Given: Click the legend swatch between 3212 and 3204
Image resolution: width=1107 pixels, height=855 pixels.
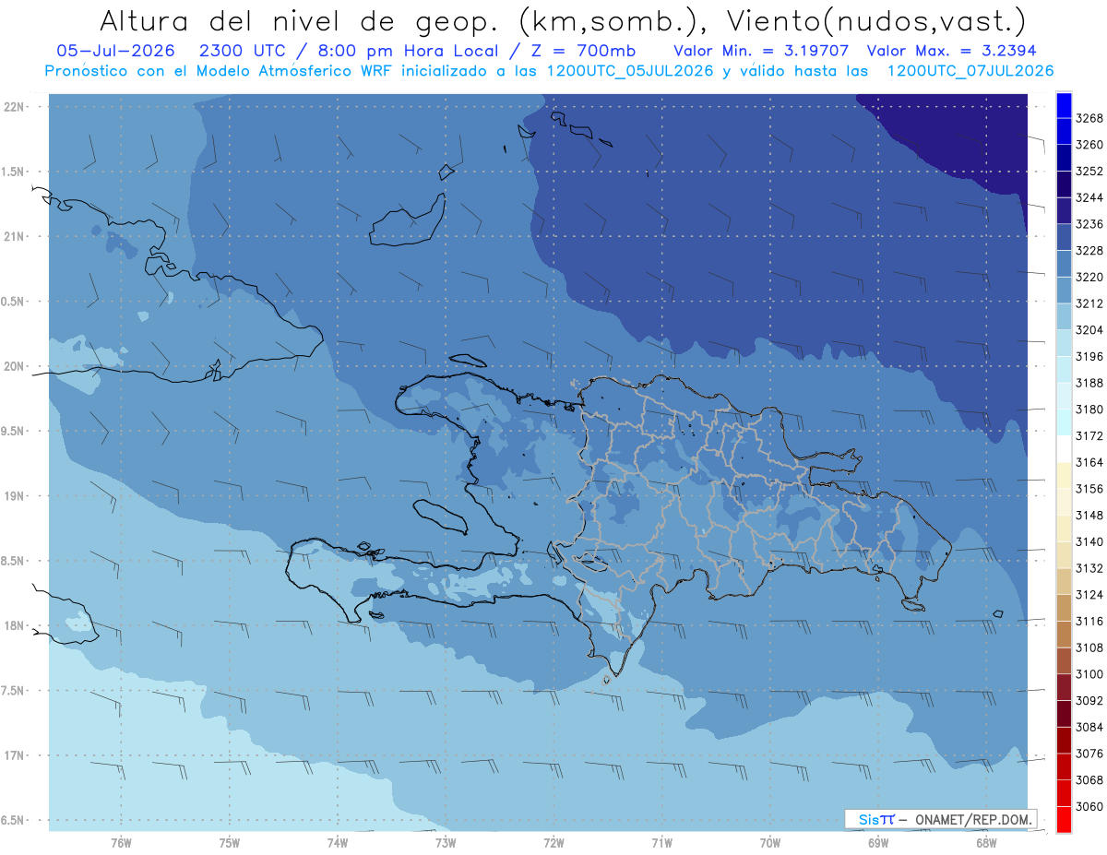Looking at the screenshot, I should (x=1064, y=316).
